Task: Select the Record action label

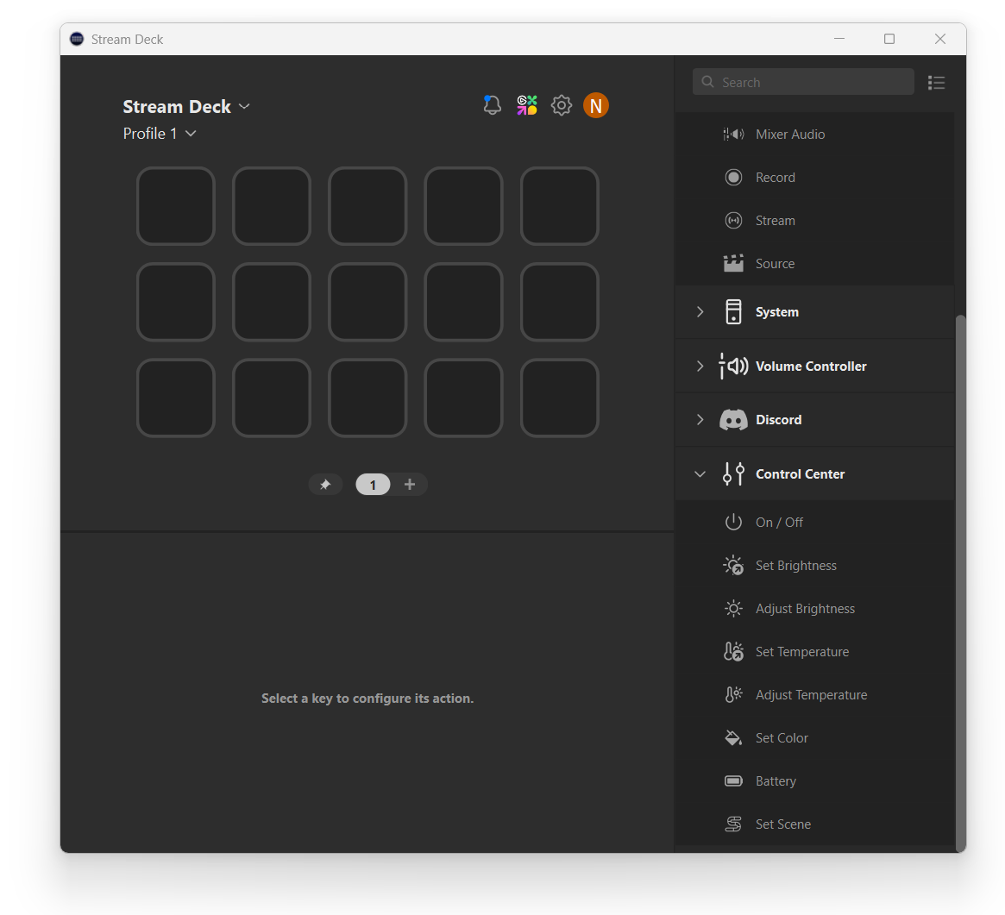Action: [x=776, y=178]
